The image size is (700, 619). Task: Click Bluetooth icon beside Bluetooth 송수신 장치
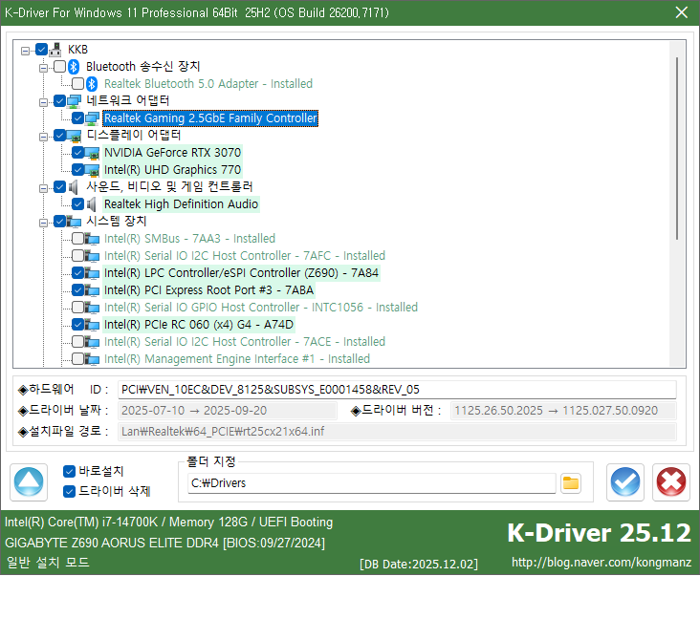[x=74, y=67]
